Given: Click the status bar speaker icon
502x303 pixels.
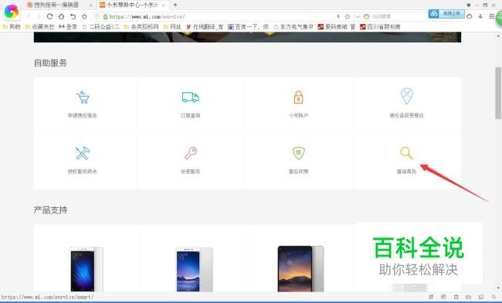Looking at the screenshot, I should tap(468, 297).
